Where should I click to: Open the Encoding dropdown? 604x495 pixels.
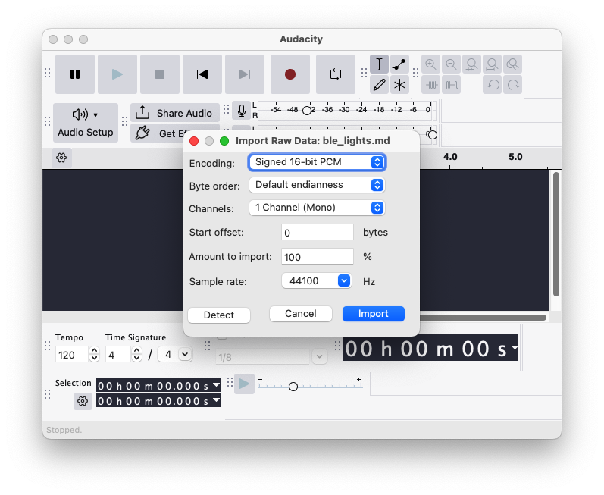[x=317, y=162]
